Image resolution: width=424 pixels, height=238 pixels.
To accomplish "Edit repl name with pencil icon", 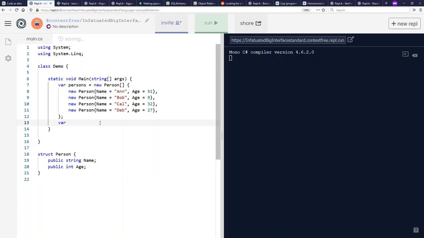I will pos(147,20).
